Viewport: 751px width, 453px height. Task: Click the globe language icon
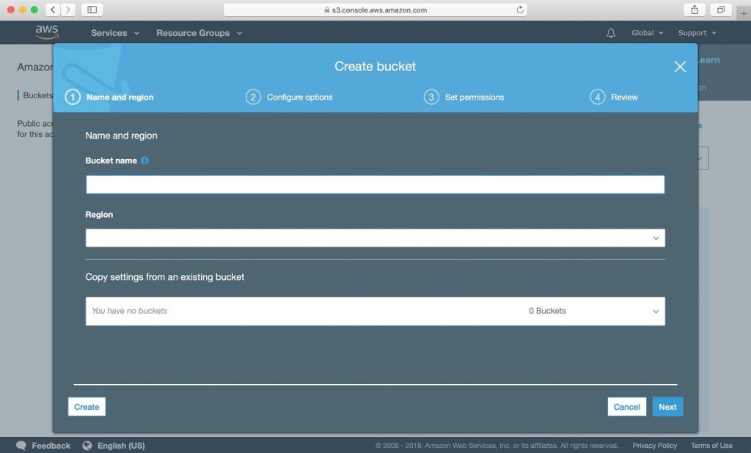[x=87, y=446]
